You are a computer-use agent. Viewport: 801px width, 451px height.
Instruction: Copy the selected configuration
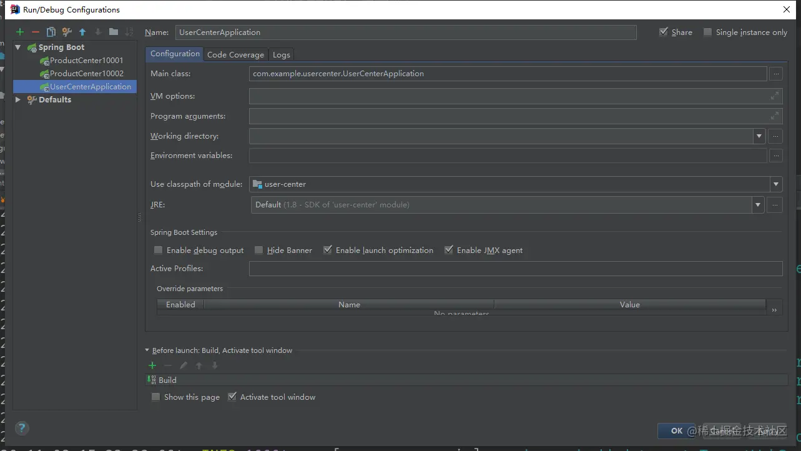click(x=51, y=32)
